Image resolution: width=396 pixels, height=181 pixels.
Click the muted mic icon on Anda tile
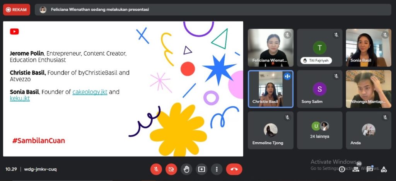click(385, 118)
